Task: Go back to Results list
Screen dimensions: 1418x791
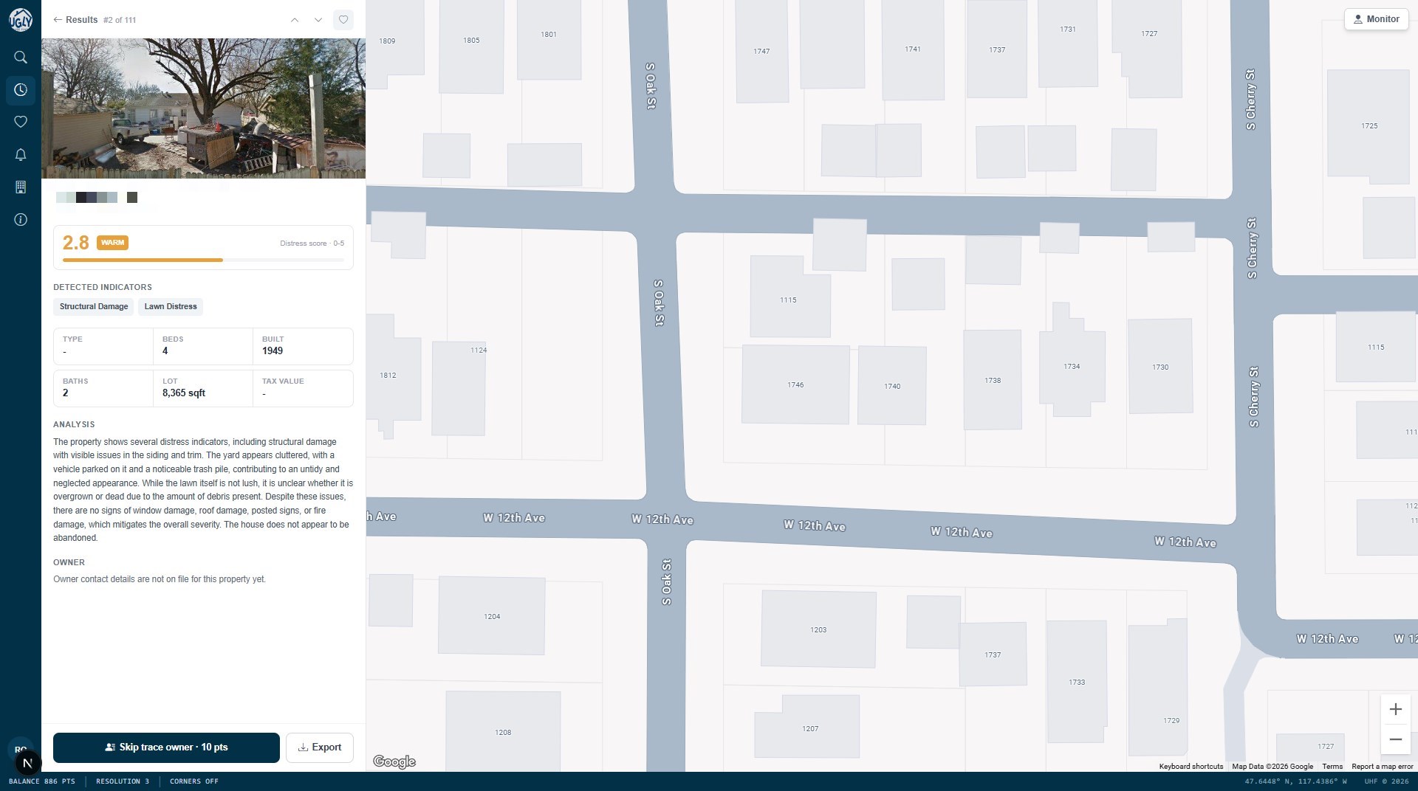Action: [x=75, y=20]
